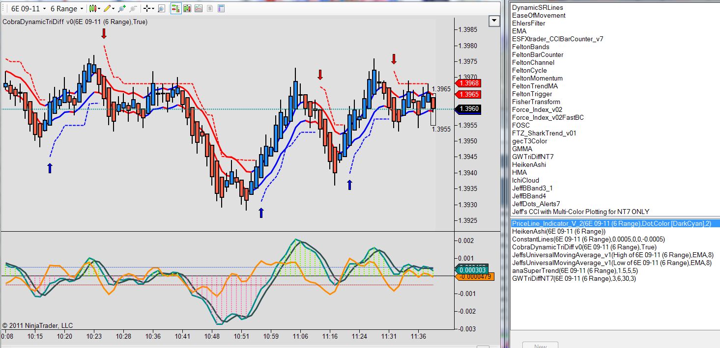720x348 pixels.
Task: Open the Data Series icon
Action: pyautogui.click(x=187, y=8)
